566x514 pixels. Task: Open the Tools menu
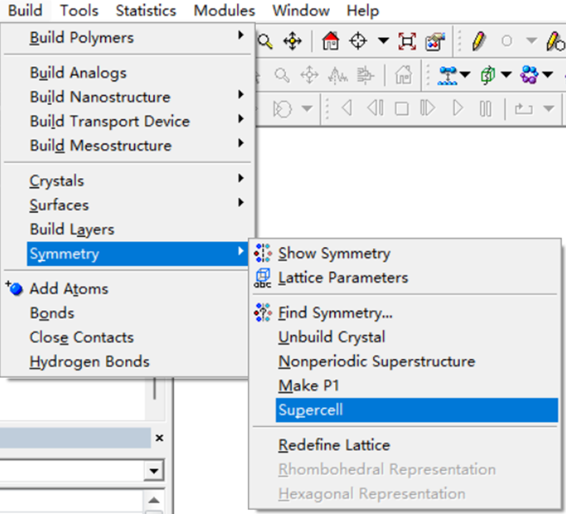click(79, 10)
